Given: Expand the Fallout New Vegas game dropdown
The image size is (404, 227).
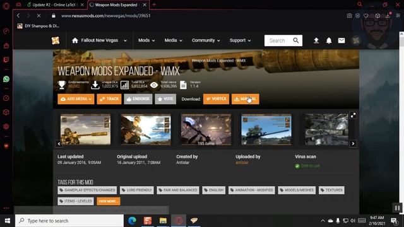Looking at the screenshot, I should tap(125, 40).
